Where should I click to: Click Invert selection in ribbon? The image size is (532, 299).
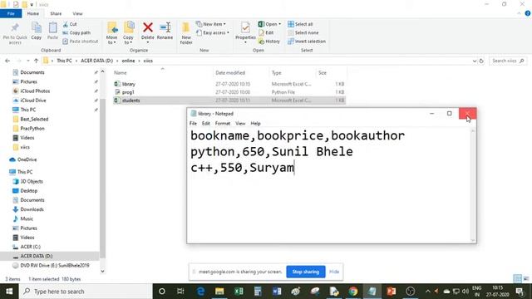[307, 42]
